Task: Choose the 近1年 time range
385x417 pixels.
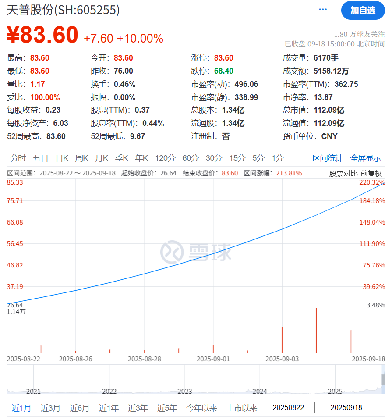Action: pyautogui.click(x=109, y=408)
